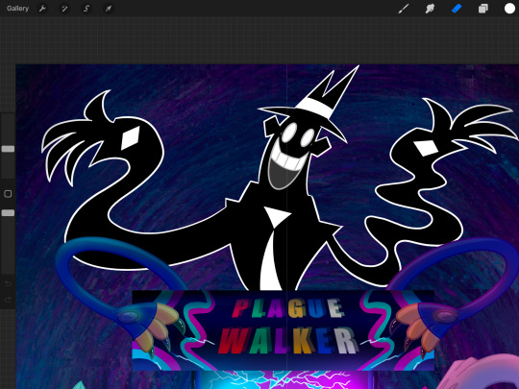
Task: Open the Gallery
Action: 17,9
